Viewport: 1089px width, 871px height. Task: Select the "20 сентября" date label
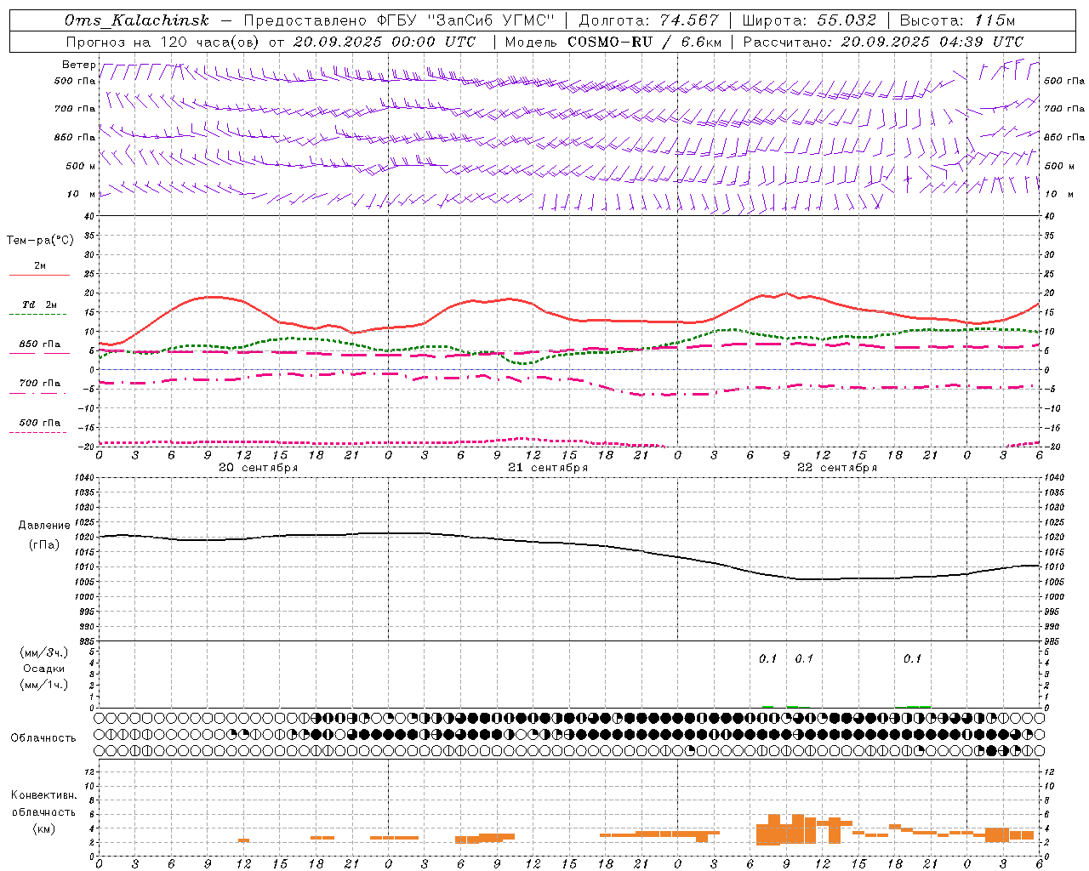pos(259,468)
